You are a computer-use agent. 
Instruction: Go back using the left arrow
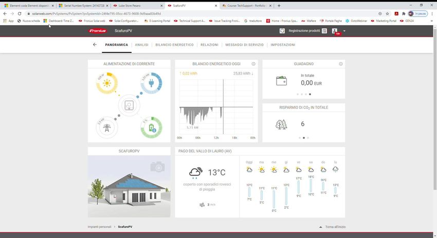click(95, 45)
